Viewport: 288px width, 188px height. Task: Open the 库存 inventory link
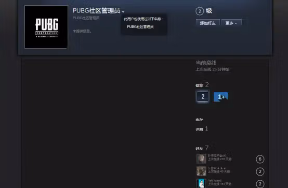point(199,120)
